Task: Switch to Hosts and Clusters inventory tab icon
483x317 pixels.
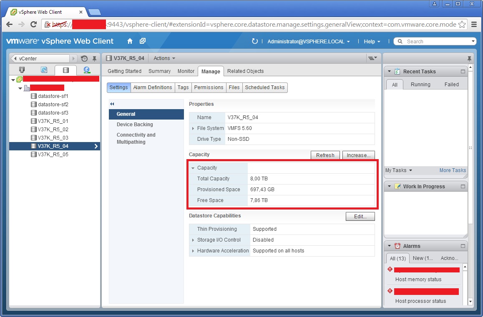Action: click(22, 70)
